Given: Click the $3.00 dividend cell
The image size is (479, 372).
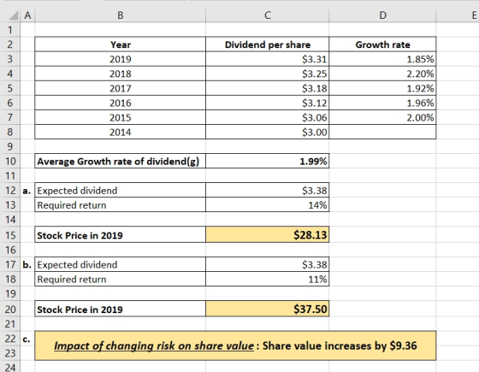Looking at the screenshot, I should click(x=267, y=132).
